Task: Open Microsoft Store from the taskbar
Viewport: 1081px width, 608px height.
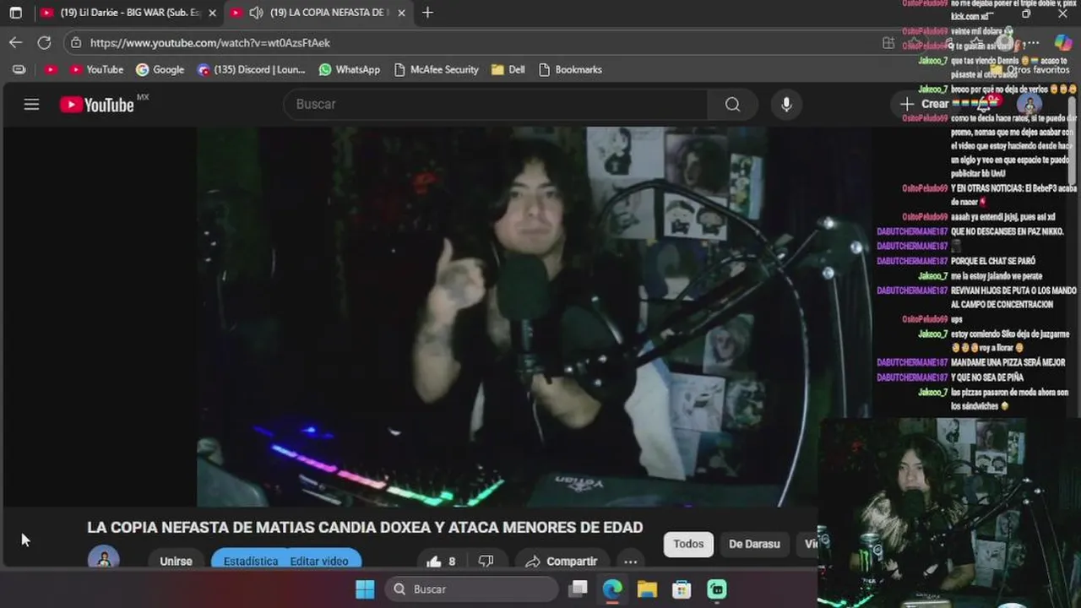Action: click(682, 589)
